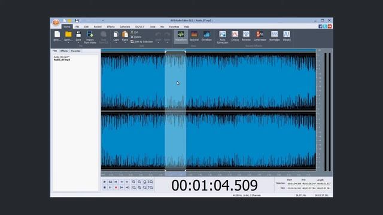Click the timeline ruler below waveform

208,174
